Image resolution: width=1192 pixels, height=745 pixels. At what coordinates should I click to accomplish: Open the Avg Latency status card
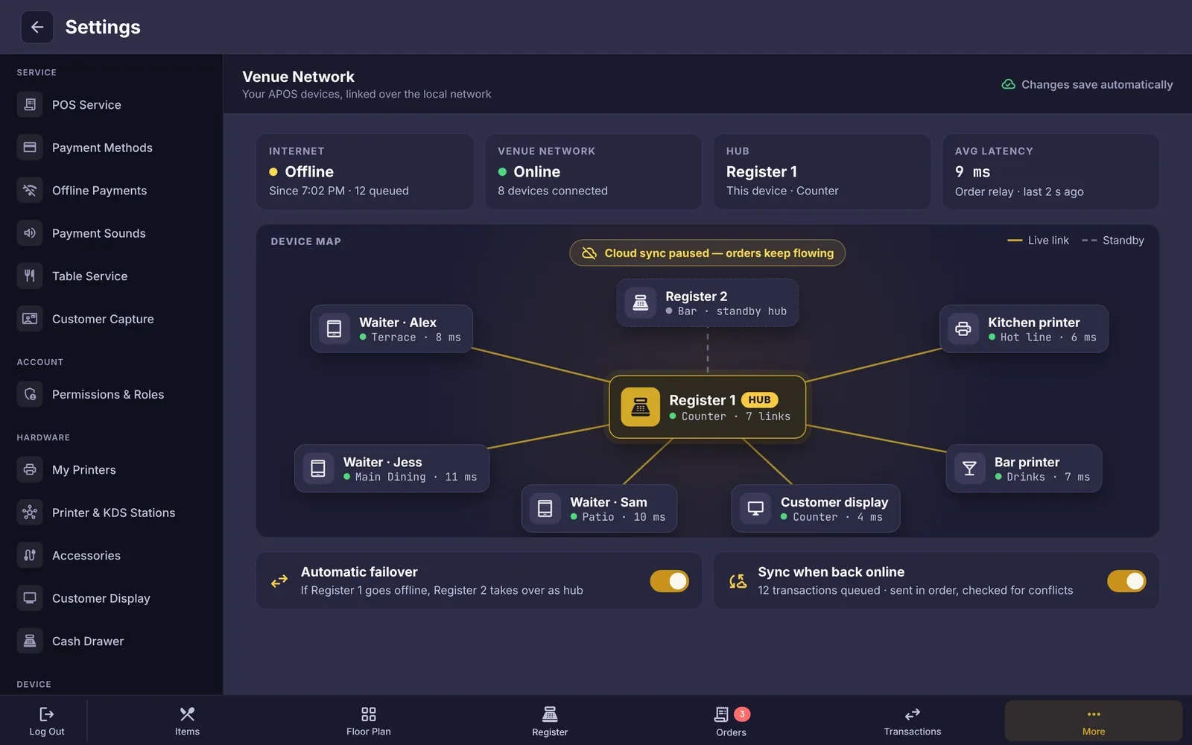pos(1050,171)
